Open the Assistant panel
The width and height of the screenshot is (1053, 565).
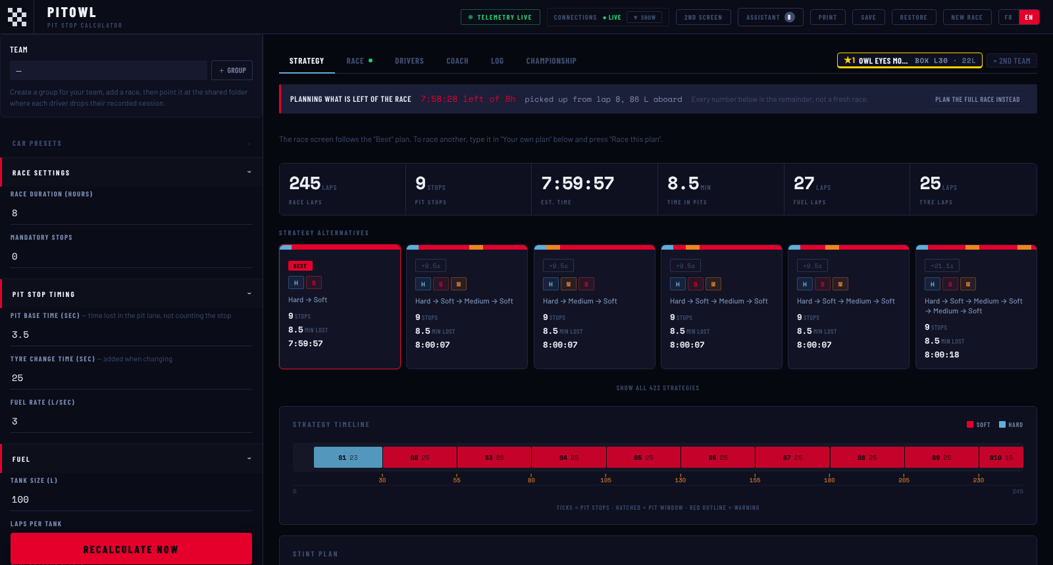point(770,17)
